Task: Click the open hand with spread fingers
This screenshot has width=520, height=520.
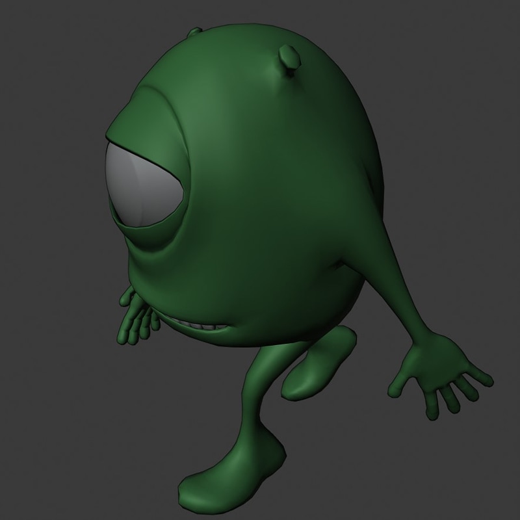Action: click(x=439, y=374)
